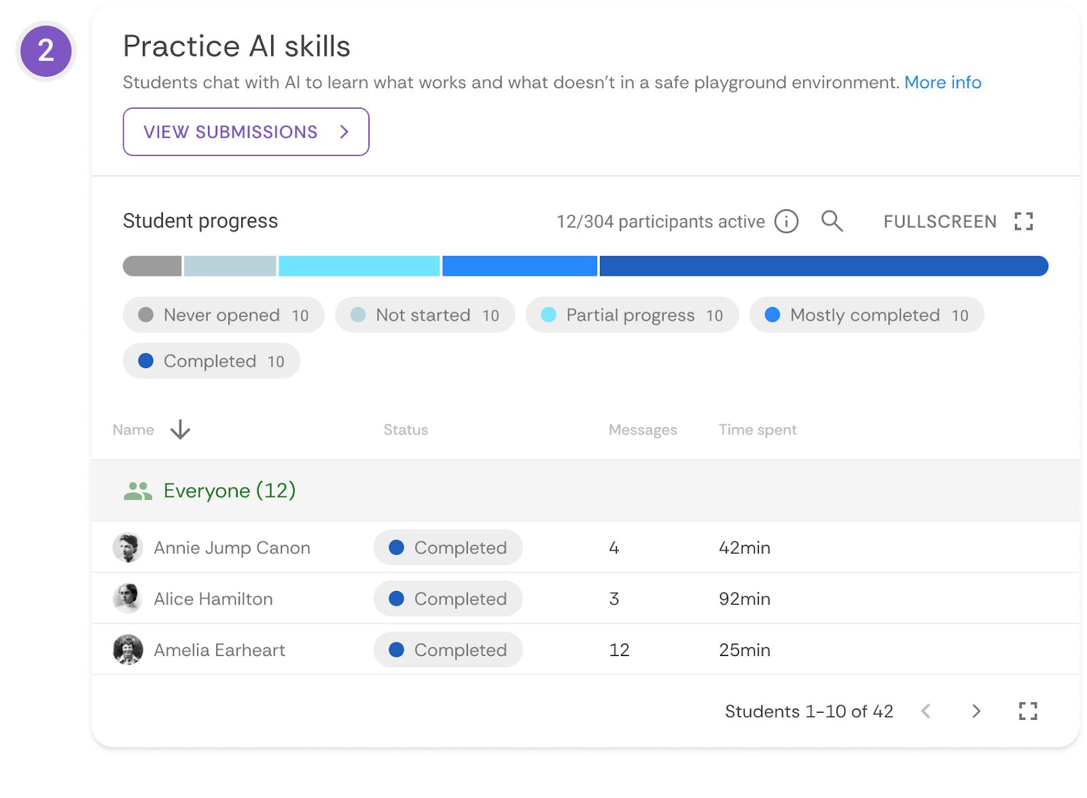Click the Time spent column header

click(x=758, y=430)
